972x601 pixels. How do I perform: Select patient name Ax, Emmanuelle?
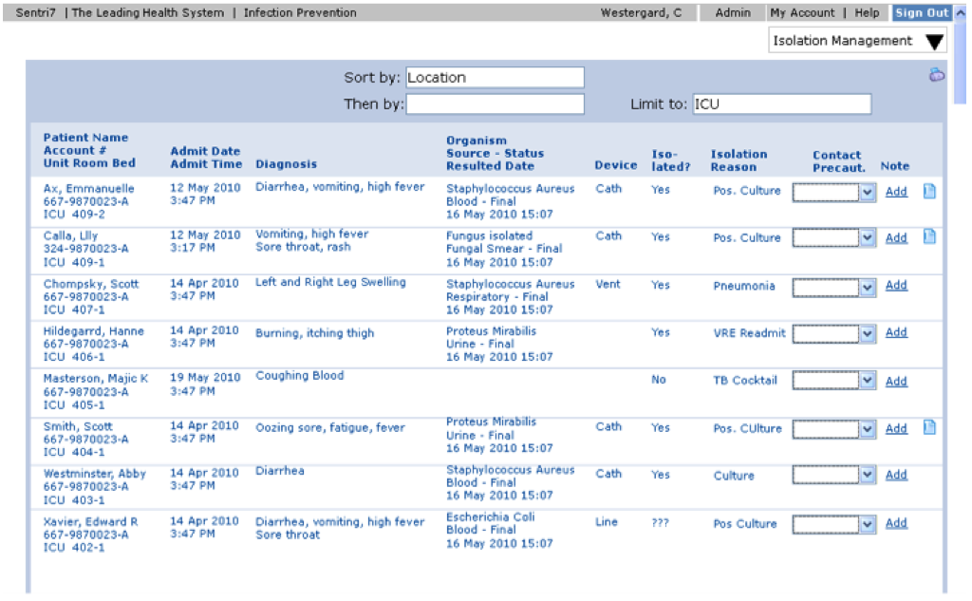[x=88, y=189]
